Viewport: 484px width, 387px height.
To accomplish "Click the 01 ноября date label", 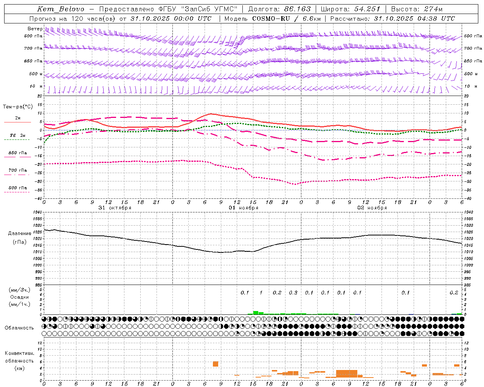I will (x=244, y=208).
